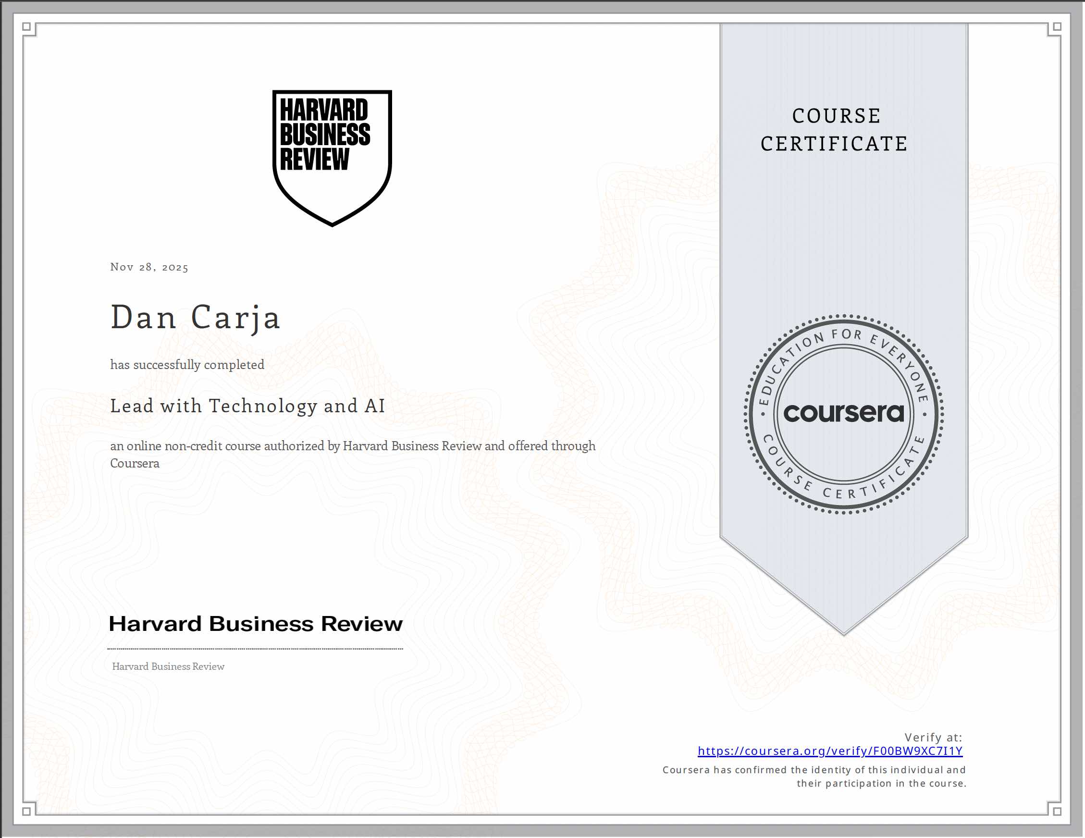
Task: Click the 'an online non-credit course' description
Action: 353,455
